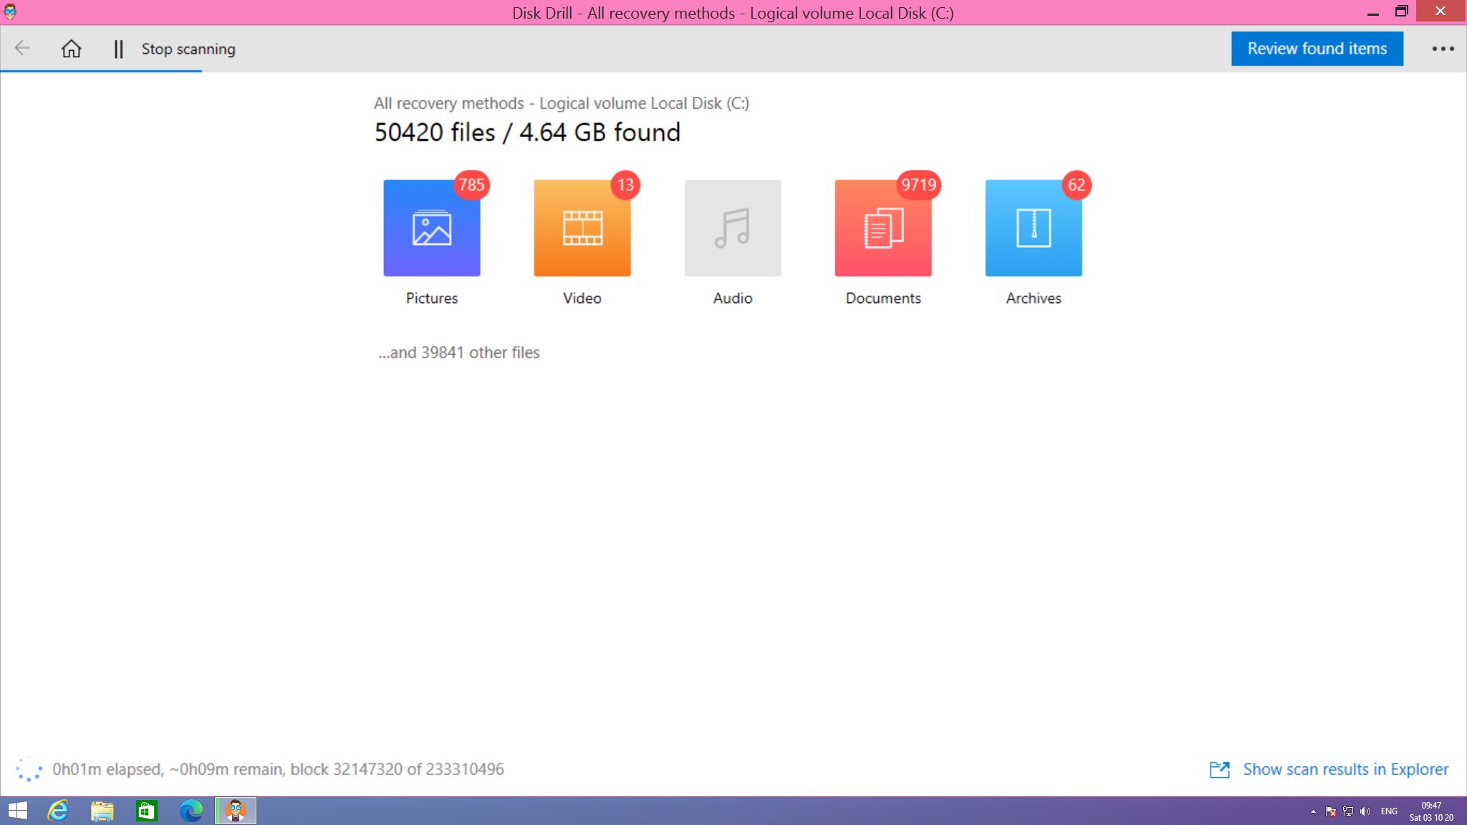Launch Internet Explorer from taskbar
Image resolution: width=1467 pixels, height=825 pixels.
click(58, 811)
